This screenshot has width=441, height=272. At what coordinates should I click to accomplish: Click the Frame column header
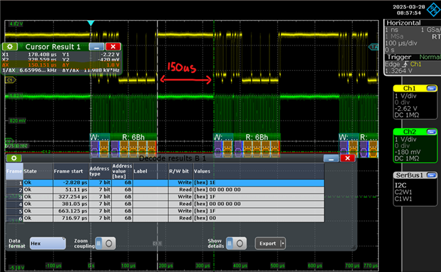tap(14, 171)
